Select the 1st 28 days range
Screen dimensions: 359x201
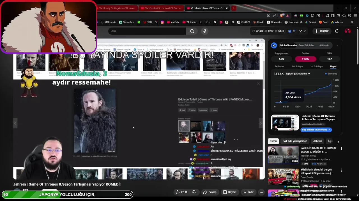[316, 66]
